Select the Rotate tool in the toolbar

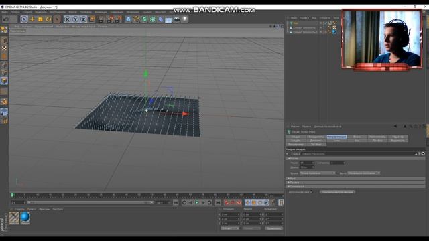pos(49,19)
